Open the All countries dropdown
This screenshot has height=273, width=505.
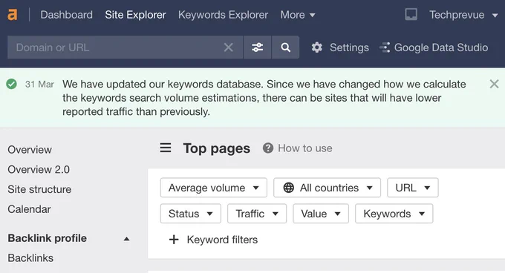click(x=327, y=188)
